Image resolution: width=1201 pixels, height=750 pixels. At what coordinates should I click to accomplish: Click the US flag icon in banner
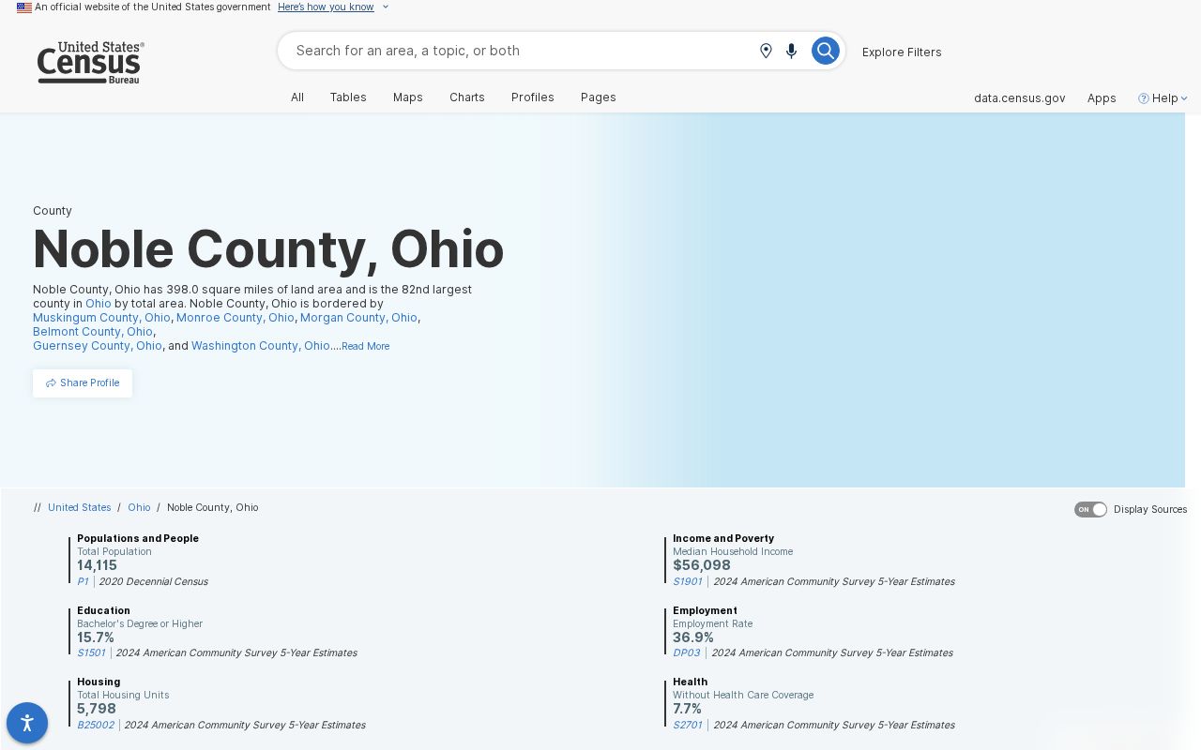[x=24, y=7]
